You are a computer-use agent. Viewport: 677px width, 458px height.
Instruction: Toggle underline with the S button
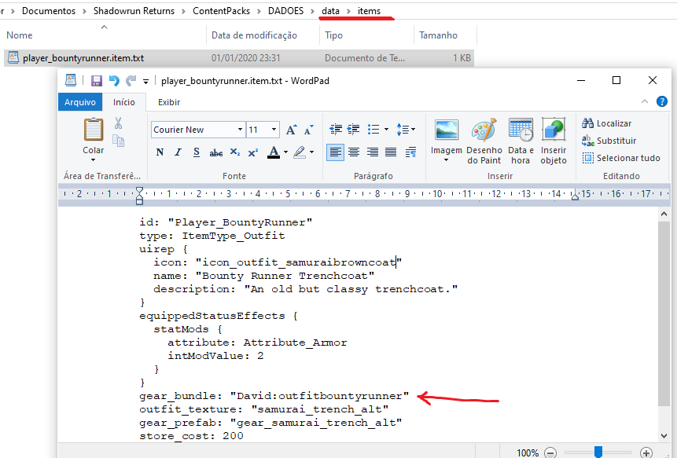point(197,152)
